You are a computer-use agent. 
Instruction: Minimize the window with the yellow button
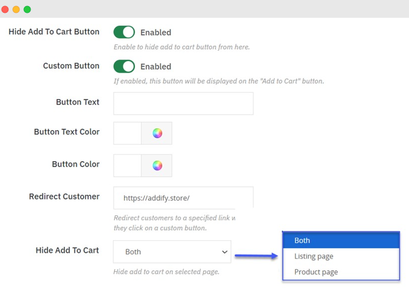[16, 9]
